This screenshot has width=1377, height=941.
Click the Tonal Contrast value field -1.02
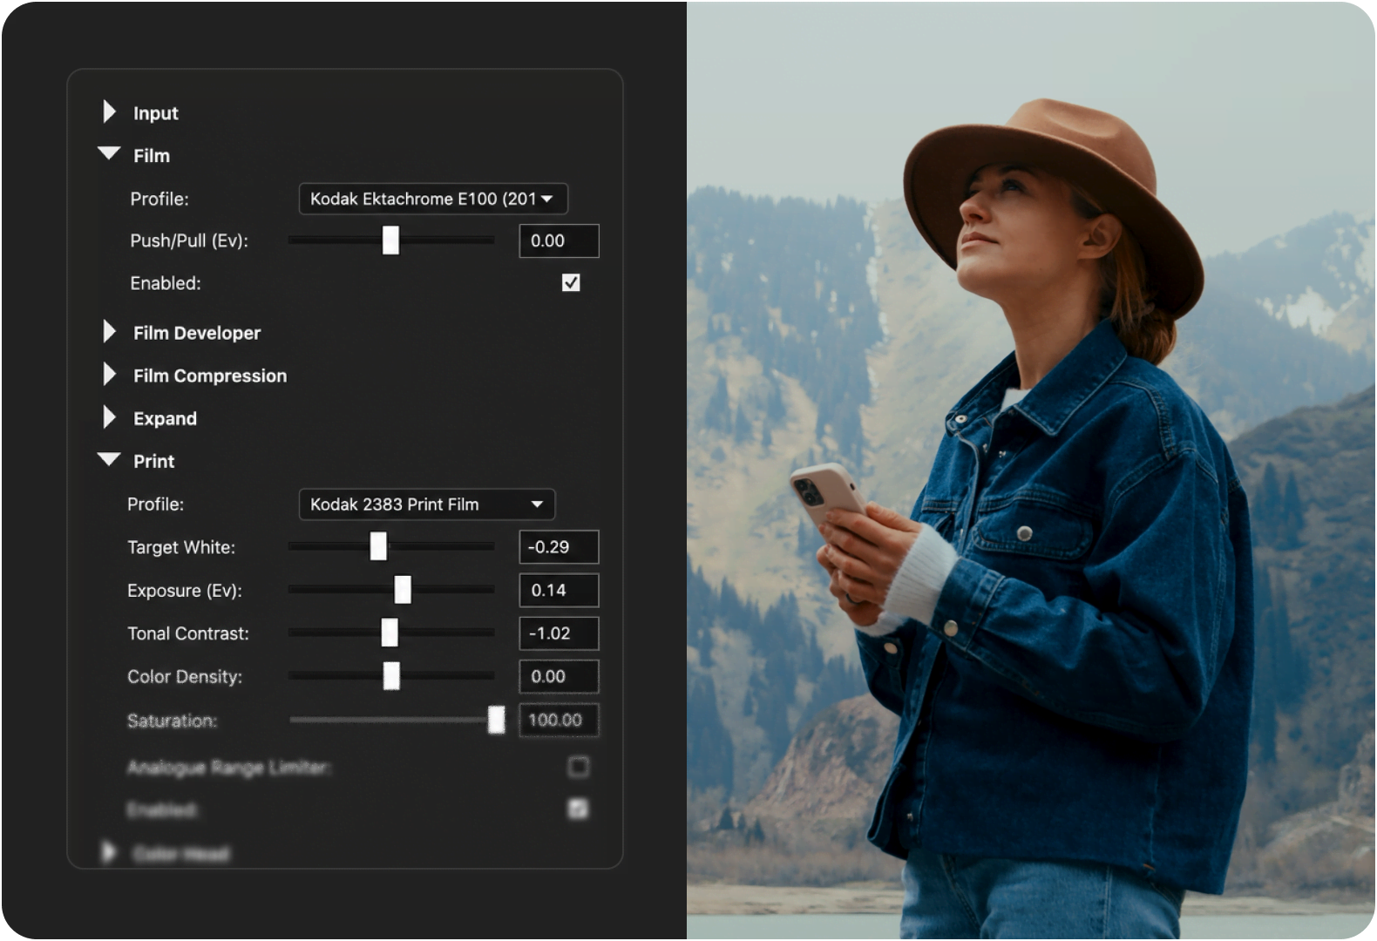[x=559, y=633]
